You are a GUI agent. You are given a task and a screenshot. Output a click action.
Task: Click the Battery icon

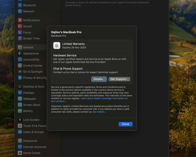click(20, 111)
